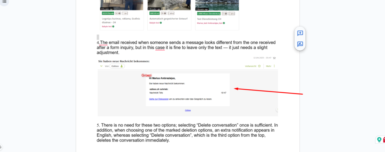Click the views eye badge showing 95
This screenshot has width=385, height=152.
click(164, 14)
